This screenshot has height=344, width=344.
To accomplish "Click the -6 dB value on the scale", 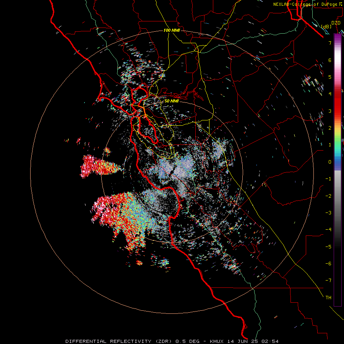I will 328,264.
